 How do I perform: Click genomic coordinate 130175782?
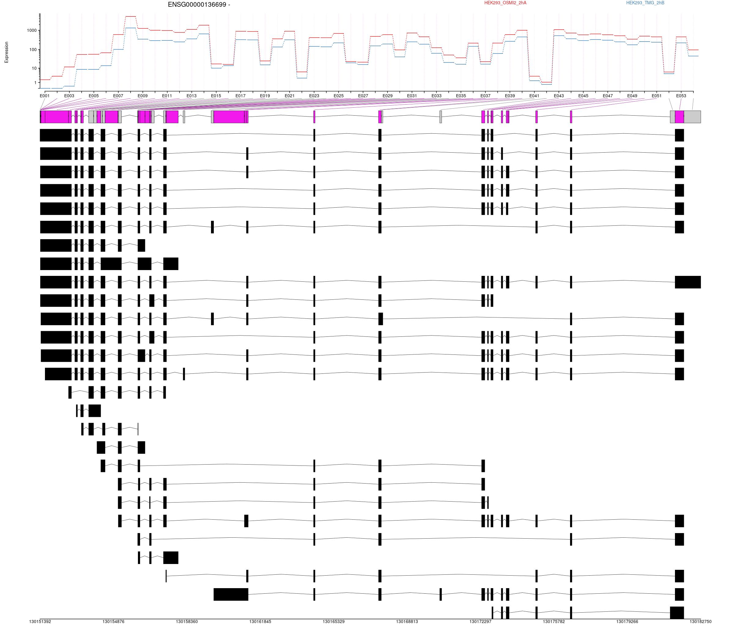[554, 621]
